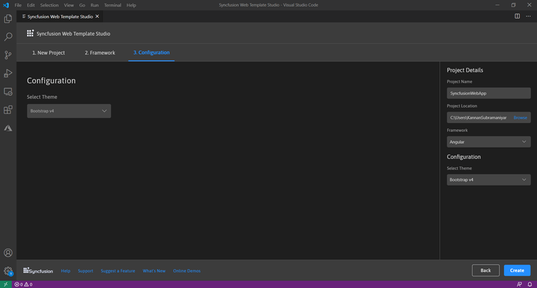Click the Browse link for project location
Image resolution: width=537 pixels, height=288 pixels.
tap(520, 117)
